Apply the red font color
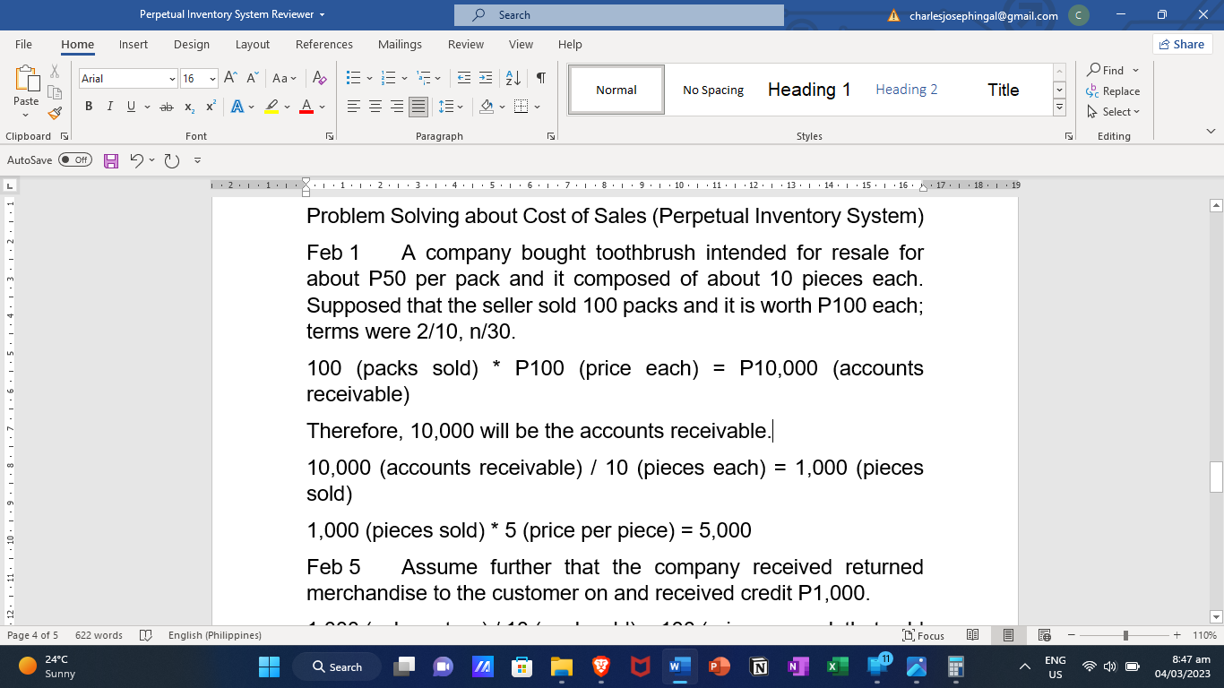This screenshot has height=688, width=1224. [x=306, y=107]
